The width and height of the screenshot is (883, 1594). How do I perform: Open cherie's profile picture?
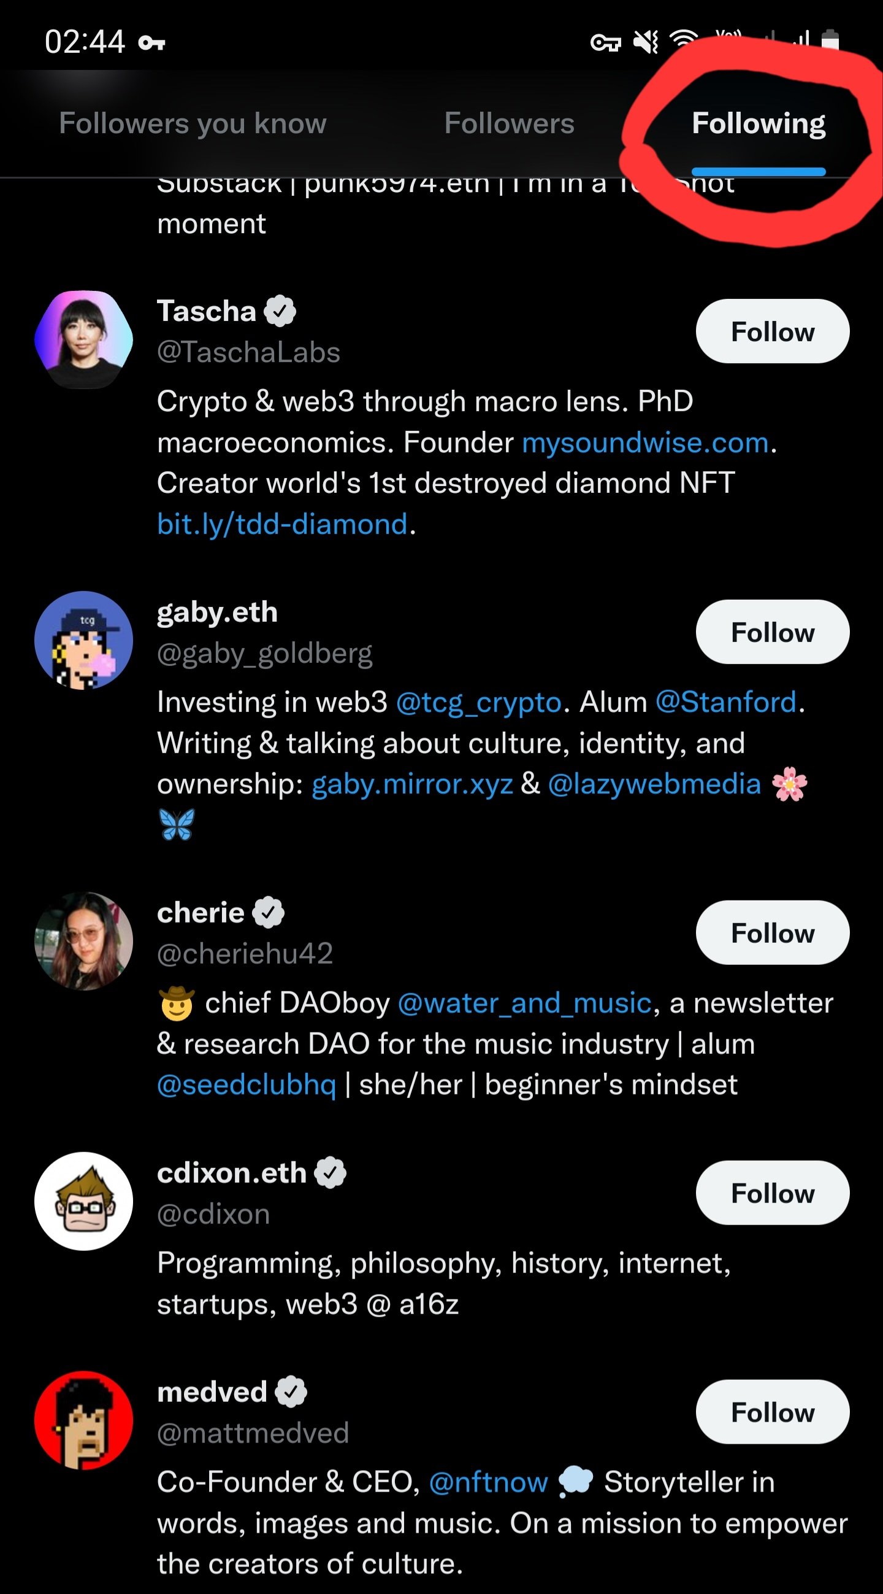(83, 940)
